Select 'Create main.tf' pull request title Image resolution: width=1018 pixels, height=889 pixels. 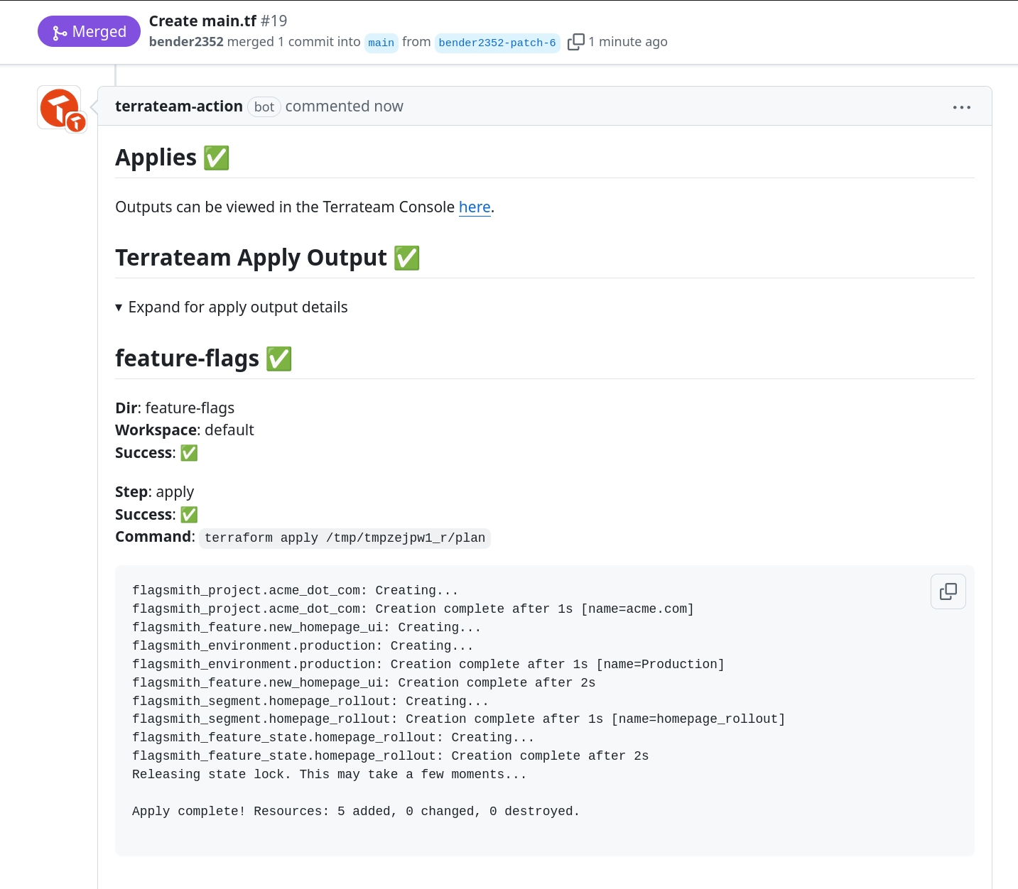pos(202,21)
